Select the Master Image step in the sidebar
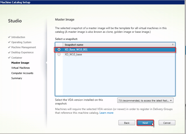The image size is (186, 134). [20, 63]
